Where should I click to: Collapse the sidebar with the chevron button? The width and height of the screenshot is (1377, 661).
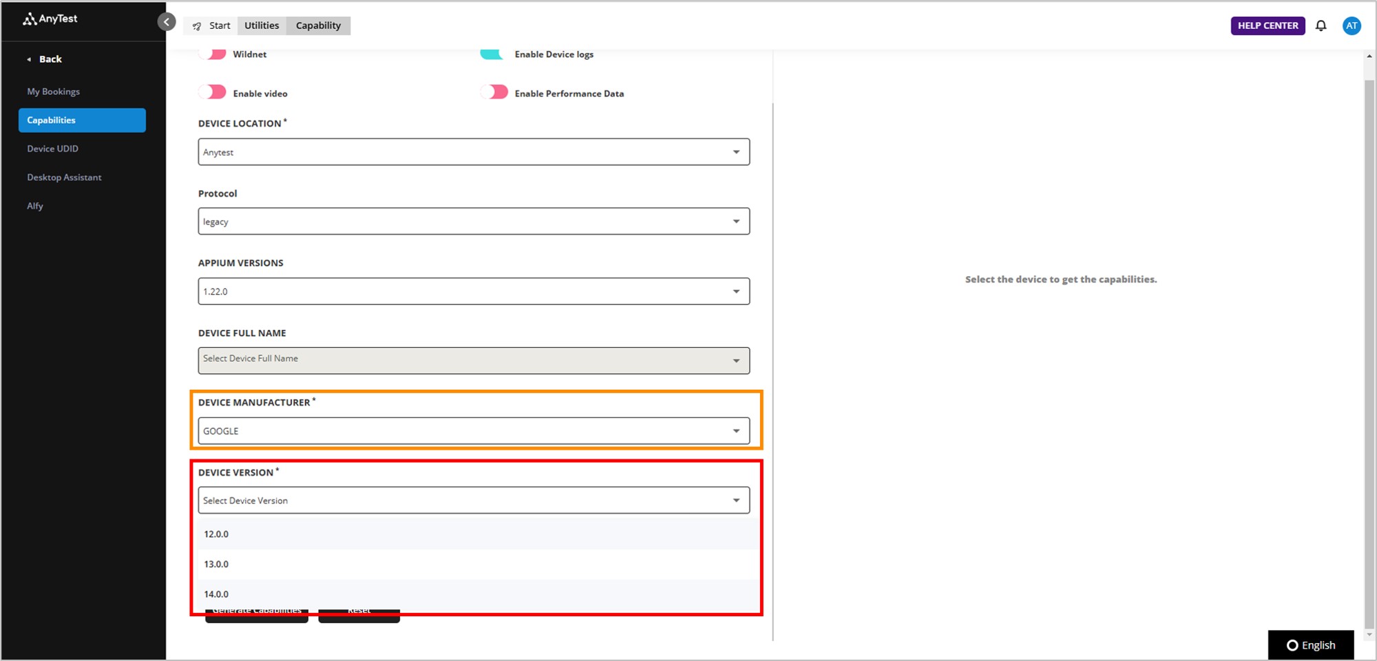click(x=167, y=22)
